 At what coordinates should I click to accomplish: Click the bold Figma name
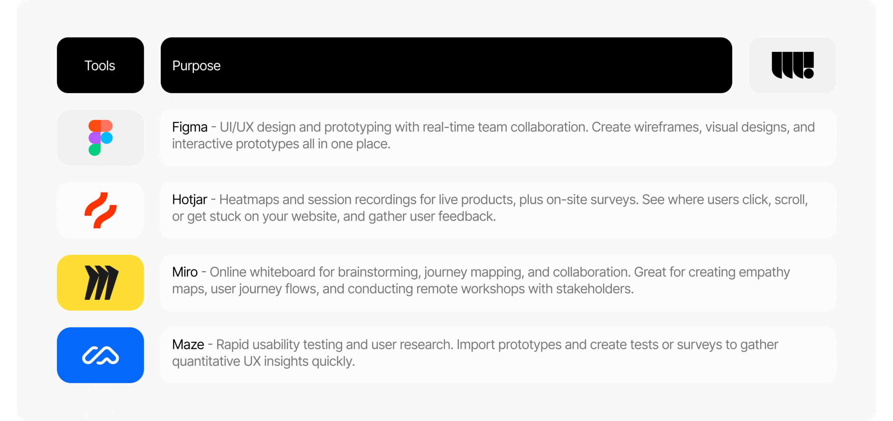[190, 127]
